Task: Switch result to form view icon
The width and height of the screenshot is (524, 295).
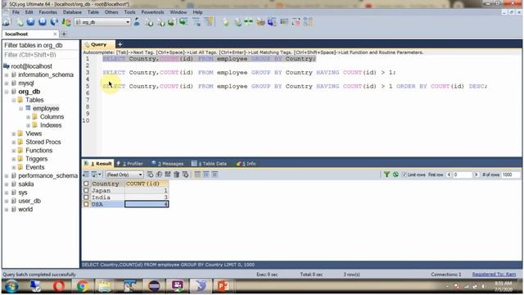Action: click(206, 175)
